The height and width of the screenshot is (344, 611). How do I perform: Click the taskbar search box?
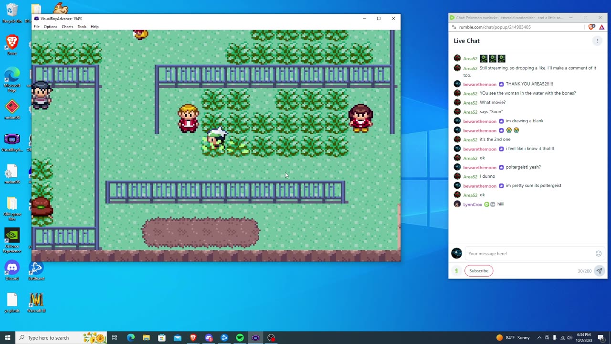click(61, 338)
